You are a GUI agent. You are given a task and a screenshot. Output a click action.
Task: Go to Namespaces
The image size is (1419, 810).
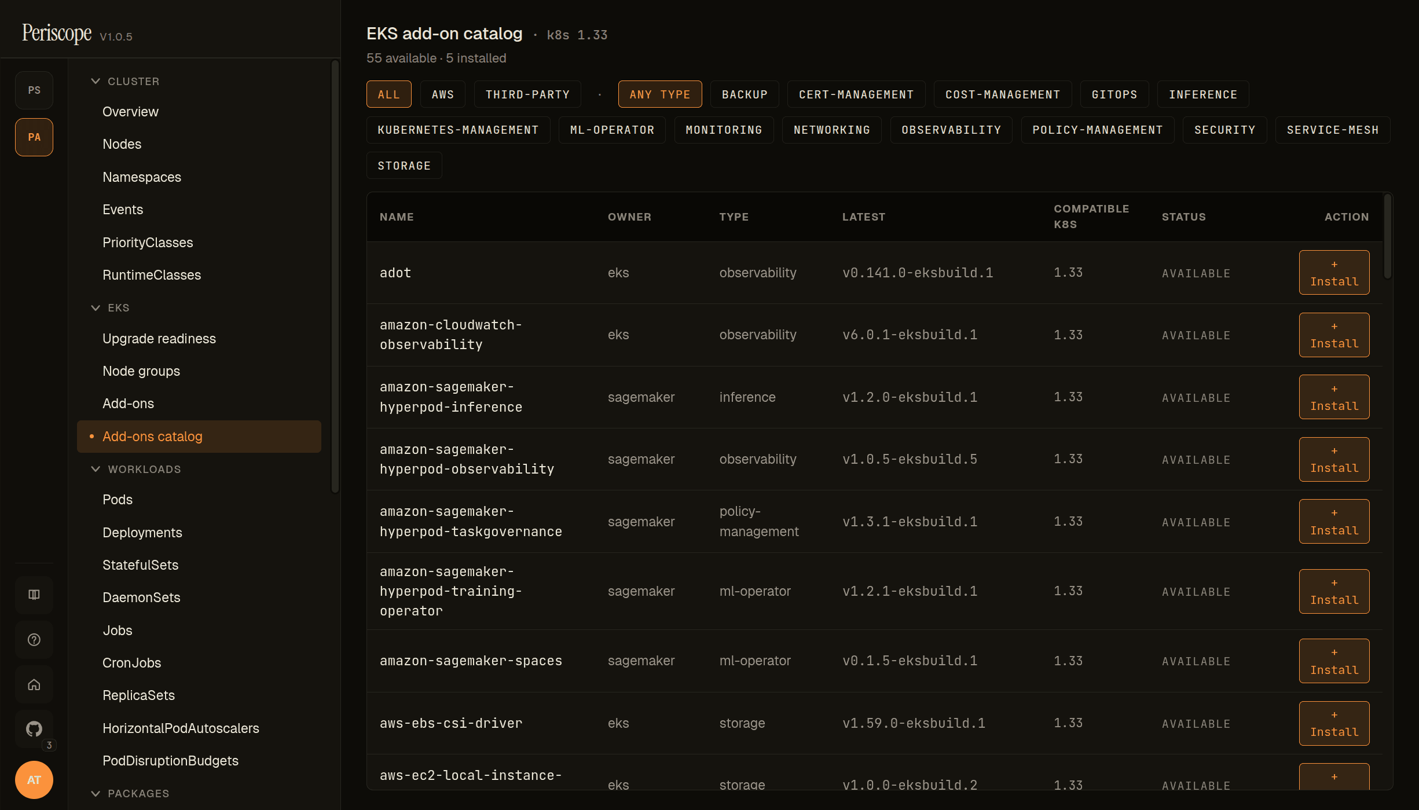(199, 177)
